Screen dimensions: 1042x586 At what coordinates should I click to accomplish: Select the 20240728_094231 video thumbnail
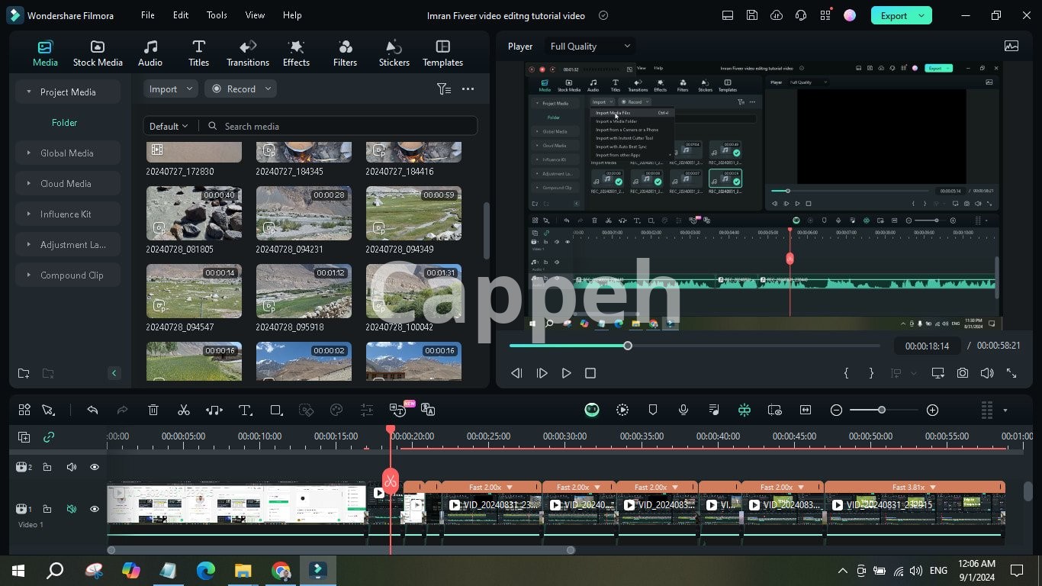coord(304,214)
